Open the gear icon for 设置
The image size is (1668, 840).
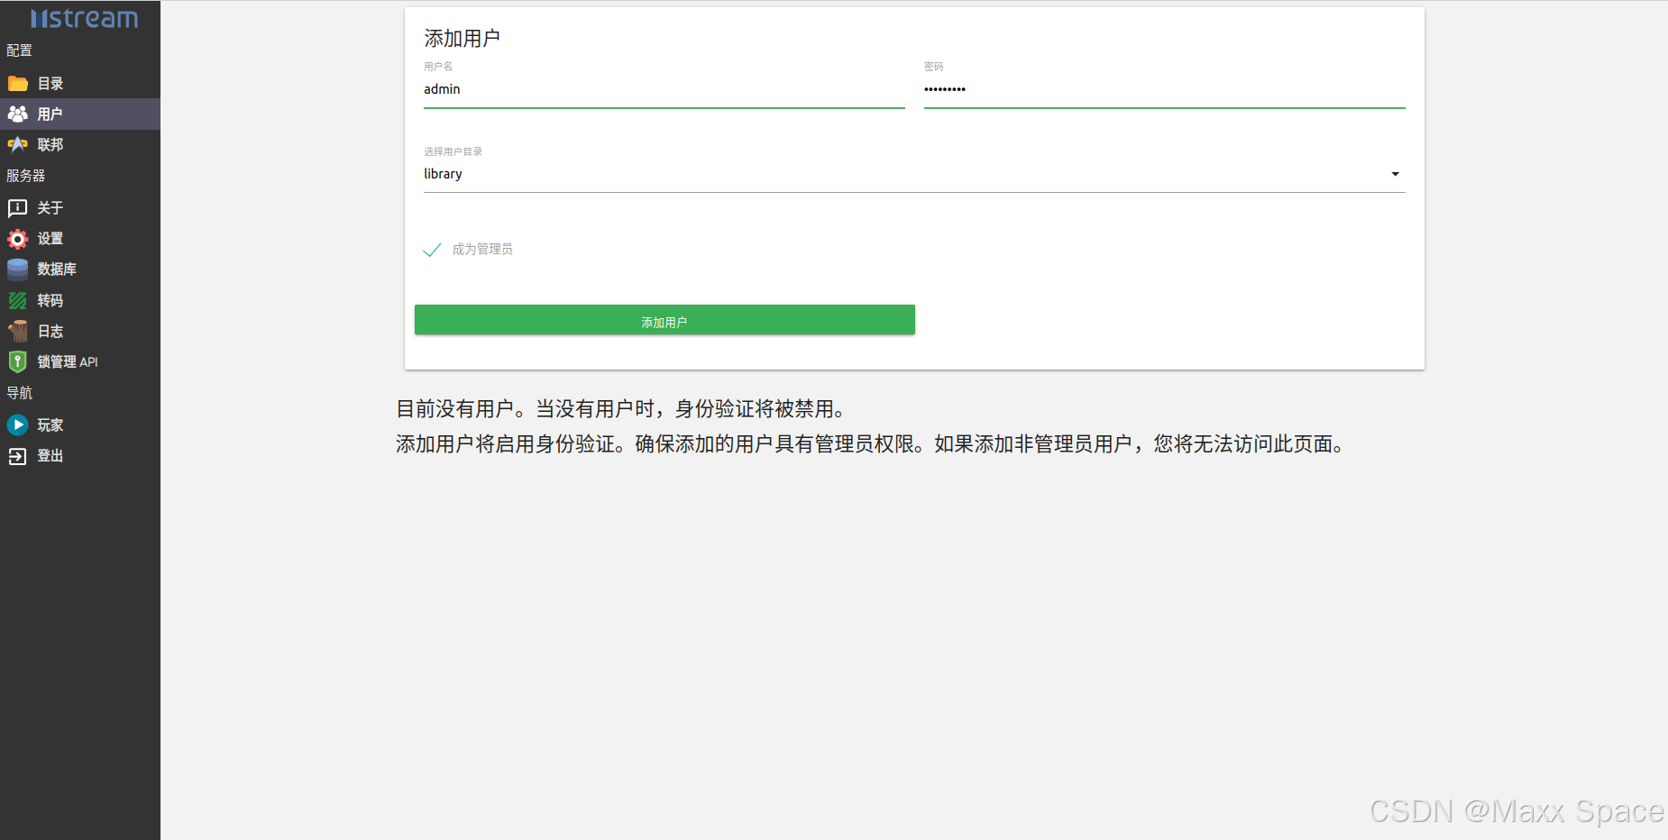click(x=18, y=239)
